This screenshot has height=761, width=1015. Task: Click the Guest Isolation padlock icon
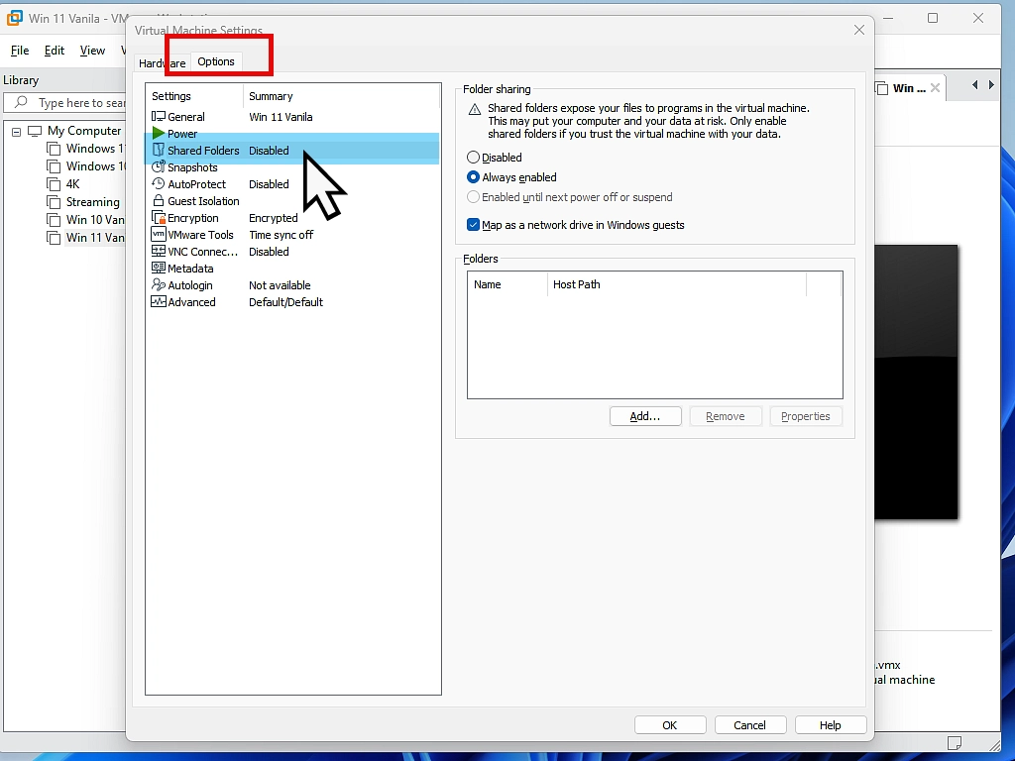click(158, 200)
